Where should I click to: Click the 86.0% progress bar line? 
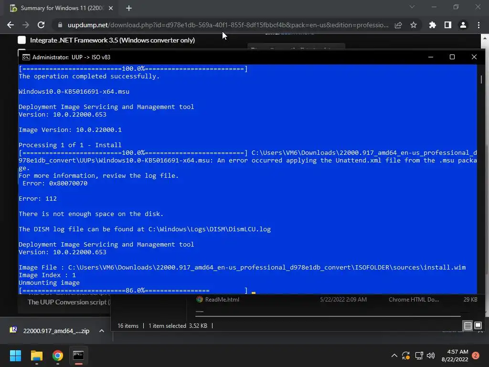pos(133,291)
